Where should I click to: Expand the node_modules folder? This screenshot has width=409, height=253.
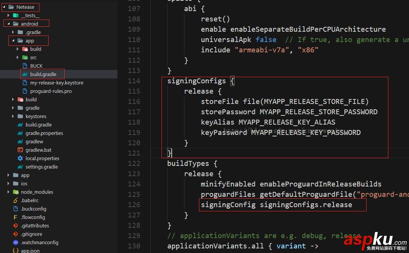9,192
